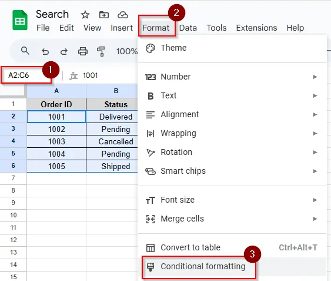This screenshot has width=331, height=281.
Task: Click the print icon
Action: pyautogui.click(x=83, y=51)
